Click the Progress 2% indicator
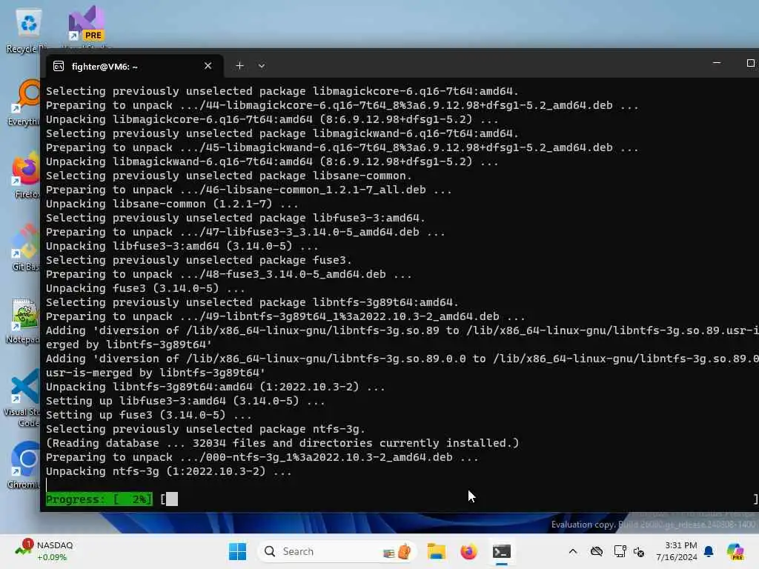 [x=99, y=499]
